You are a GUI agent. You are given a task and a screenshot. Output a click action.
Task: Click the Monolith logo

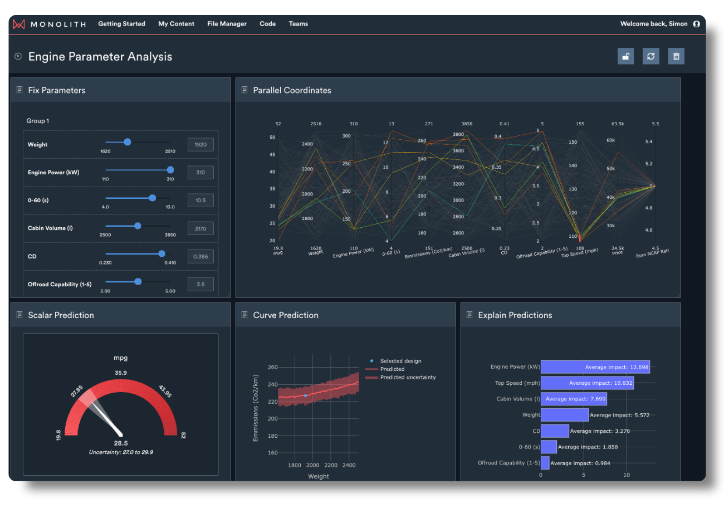pyautogui.click(x=49, y=23)
